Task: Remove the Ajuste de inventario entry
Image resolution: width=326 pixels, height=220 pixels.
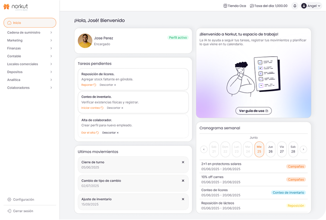Action: coord(183,199)
